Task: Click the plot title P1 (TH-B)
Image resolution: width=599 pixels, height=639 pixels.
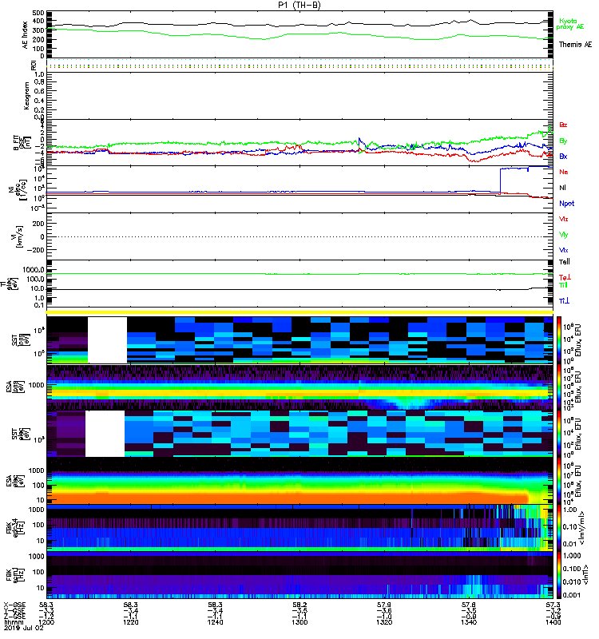Action: click(x=299, y=5)
